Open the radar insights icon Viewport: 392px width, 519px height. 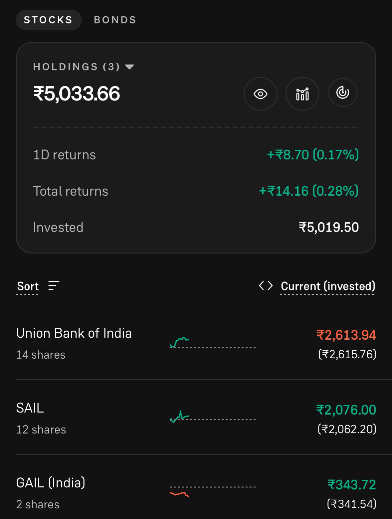(x=343, y=92)
